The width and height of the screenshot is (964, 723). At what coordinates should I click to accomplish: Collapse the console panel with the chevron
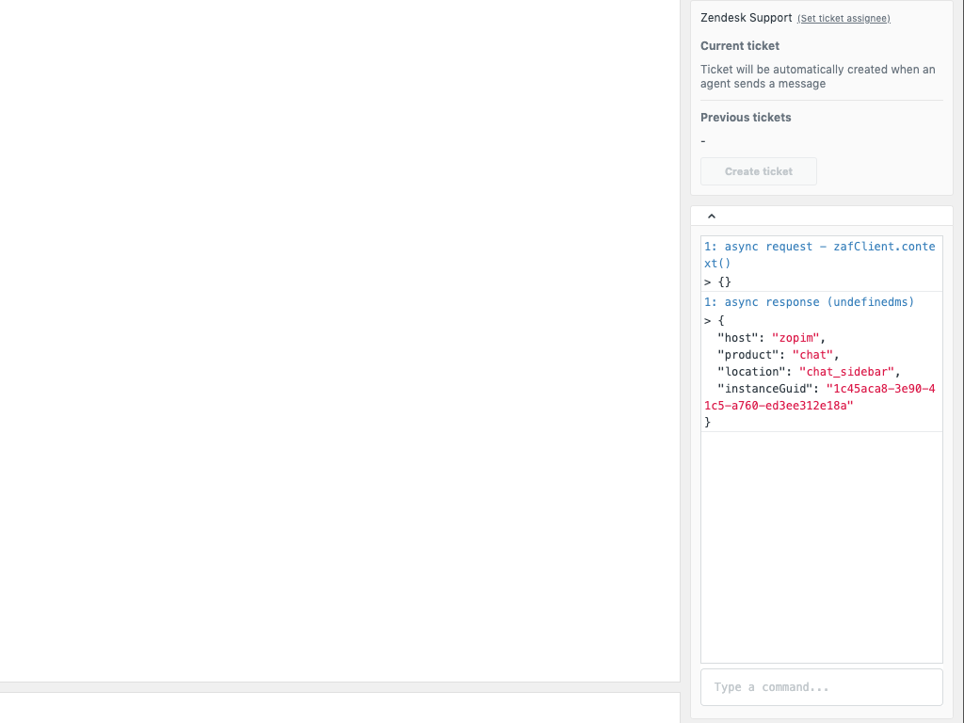[712, 217]
